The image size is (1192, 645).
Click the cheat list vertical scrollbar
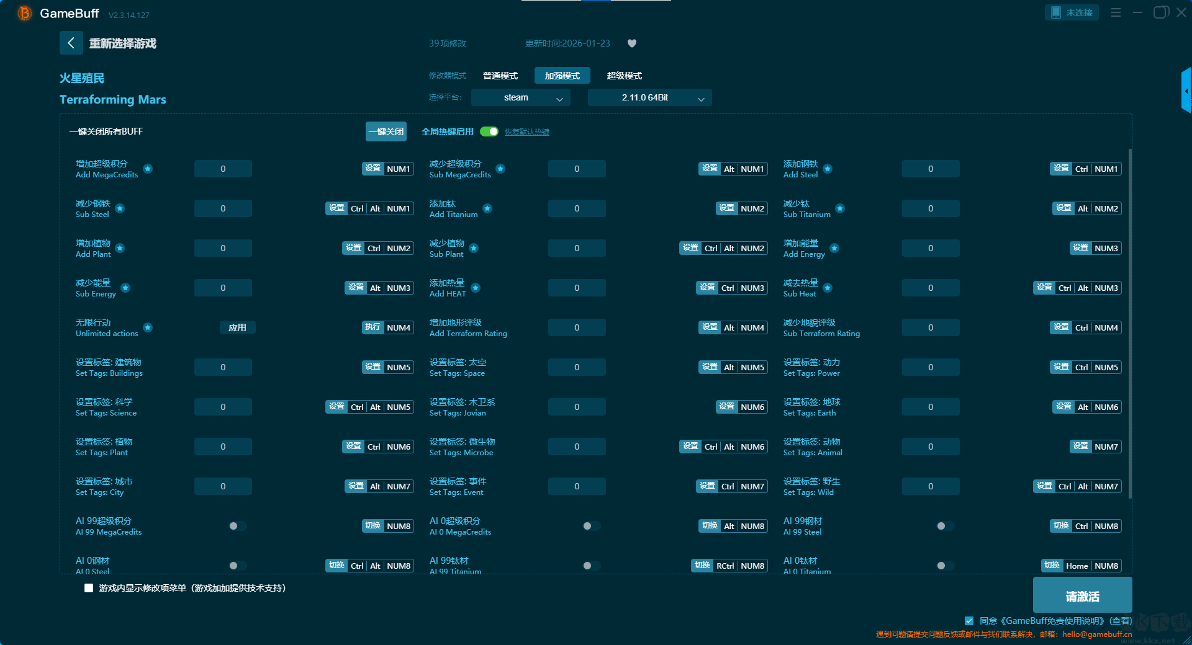tap(1130, 322)
